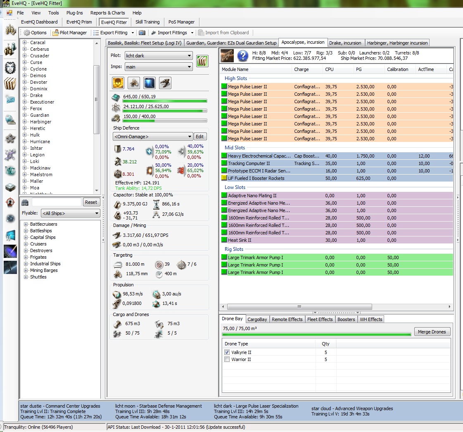Click the drone bay 75,00 m³ capacity bar

pos(316,335)
